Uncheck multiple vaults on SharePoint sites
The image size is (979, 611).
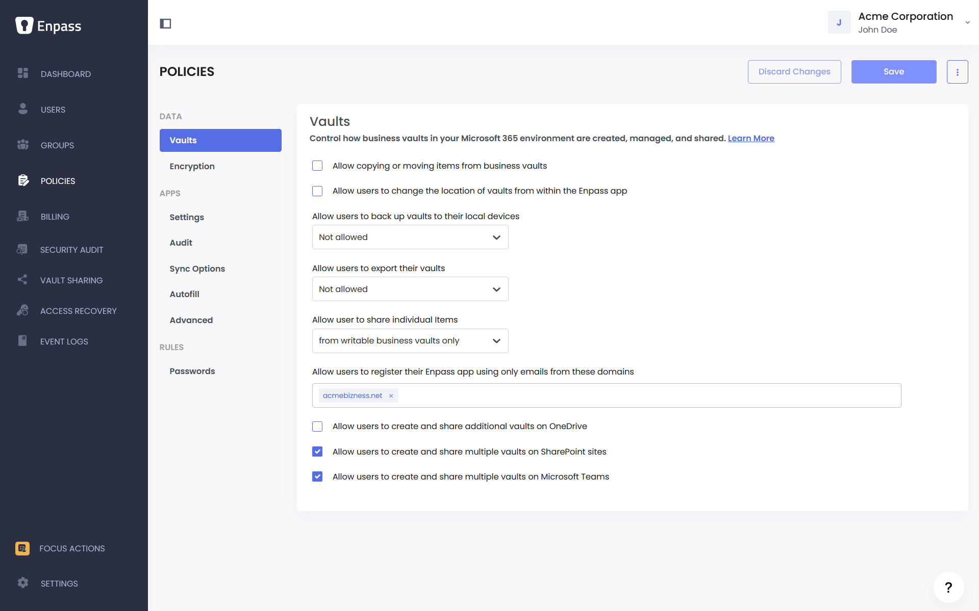(317, 451)
